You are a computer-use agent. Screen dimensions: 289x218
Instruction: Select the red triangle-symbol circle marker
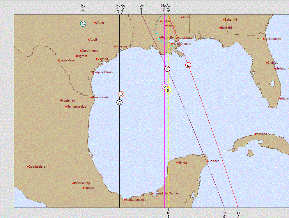click(188, 65)
